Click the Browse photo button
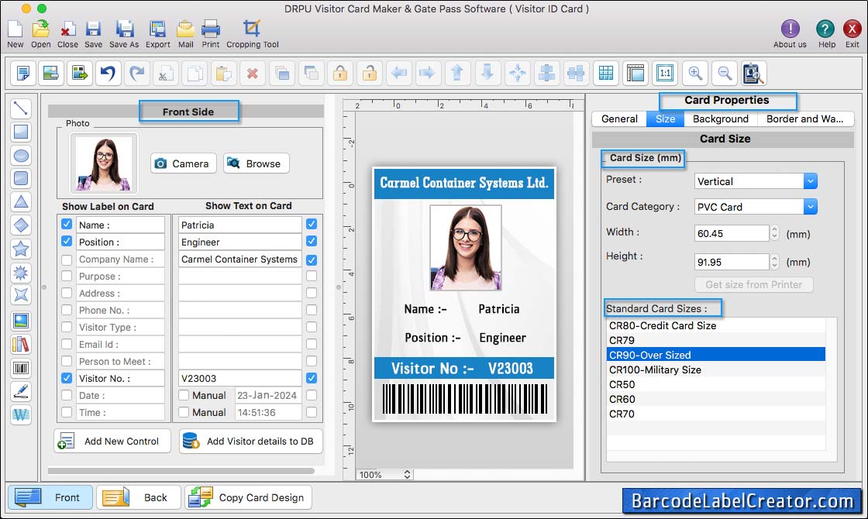The width and height of the screenshot is (868, 519). (257, 163)
